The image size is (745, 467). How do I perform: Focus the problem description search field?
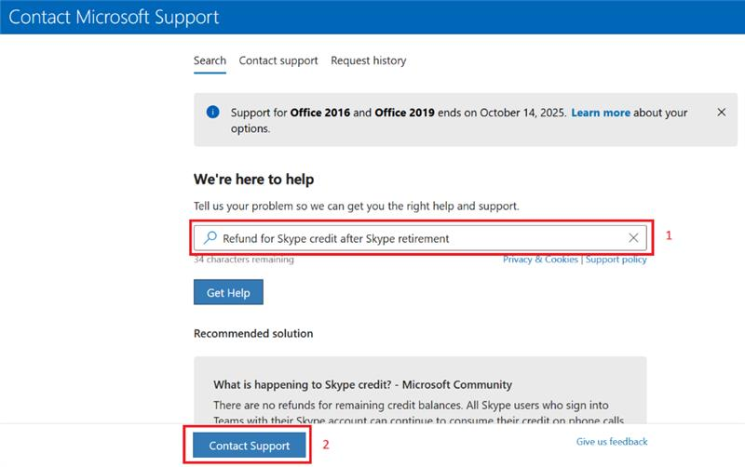(x=420, y=238)
